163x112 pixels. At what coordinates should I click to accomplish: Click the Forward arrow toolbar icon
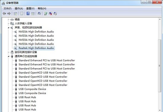click(9, 14)
